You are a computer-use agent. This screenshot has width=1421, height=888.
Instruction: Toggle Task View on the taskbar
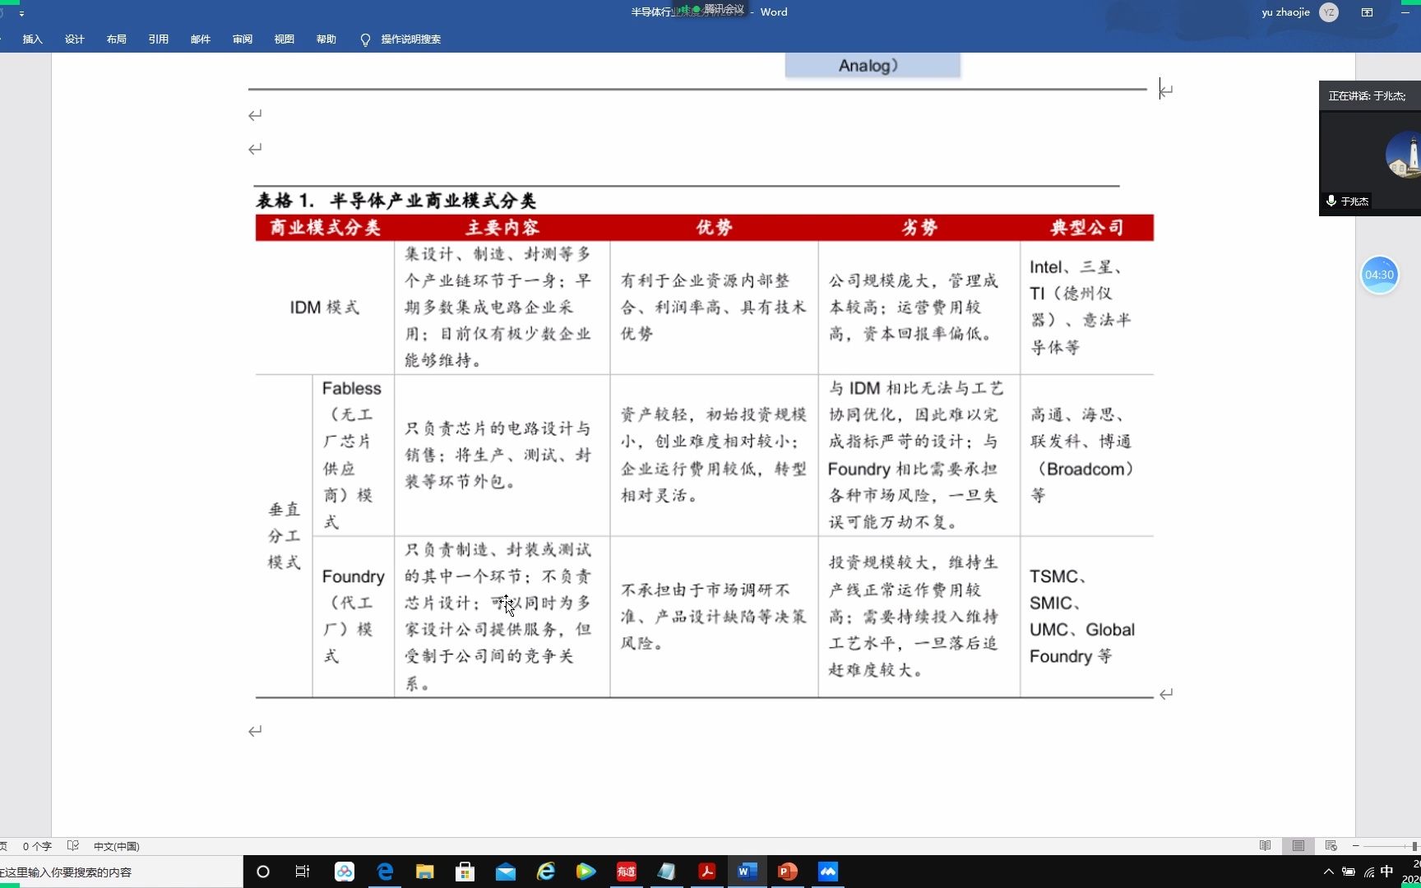tap(303, 872)
